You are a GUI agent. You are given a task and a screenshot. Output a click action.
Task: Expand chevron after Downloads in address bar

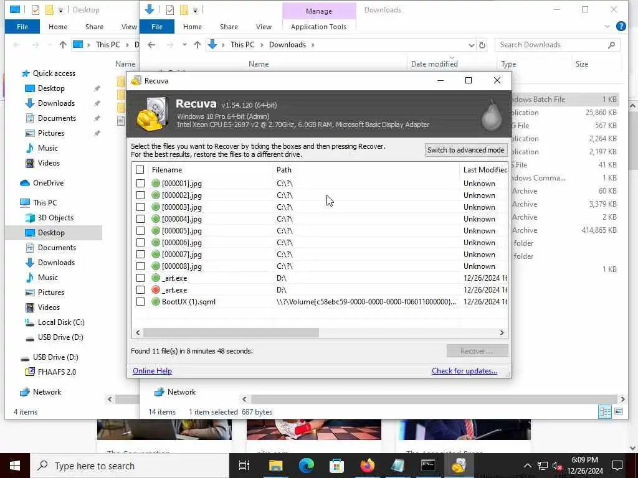313,45
